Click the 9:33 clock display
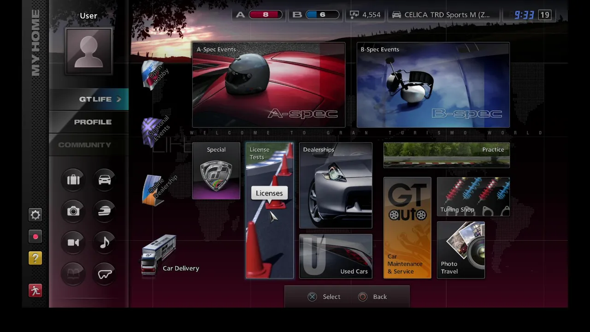The image size is (590, 332). [524, 15]
